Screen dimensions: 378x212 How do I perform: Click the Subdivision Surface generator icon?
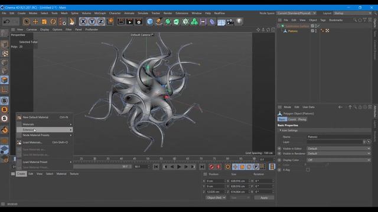168,22
